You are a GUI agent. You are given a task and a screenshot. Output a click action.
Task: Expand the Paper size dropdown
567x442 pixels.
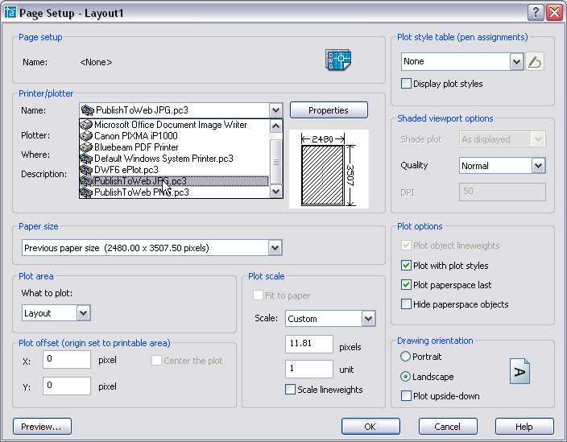[x=275, y=248]
